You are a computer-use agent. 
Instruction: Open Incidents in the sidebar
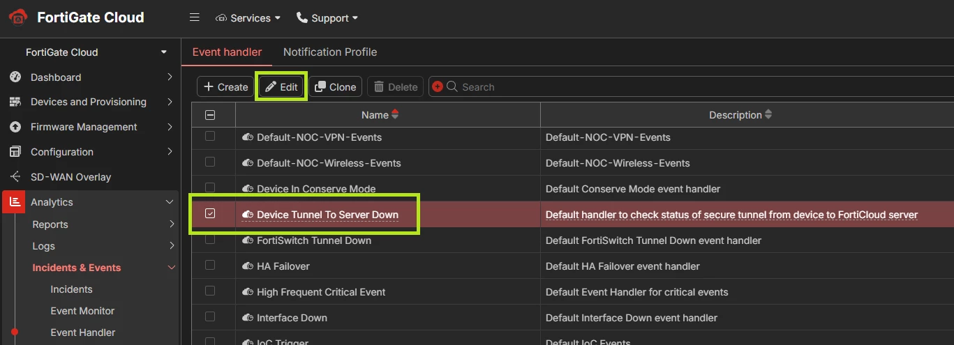tap(71, 289)
